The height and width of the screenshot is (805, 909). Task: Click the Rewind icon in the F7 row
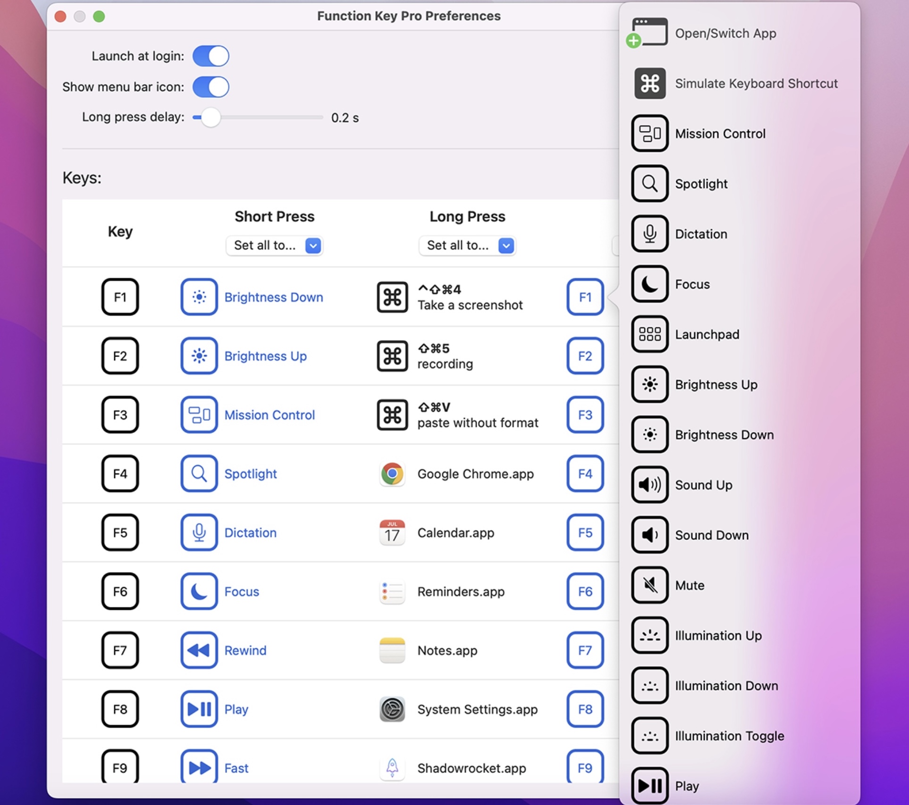point(199,650)
